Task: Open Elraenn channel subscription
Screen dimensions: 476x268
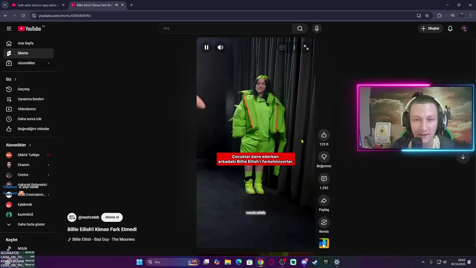Action: 28,165
